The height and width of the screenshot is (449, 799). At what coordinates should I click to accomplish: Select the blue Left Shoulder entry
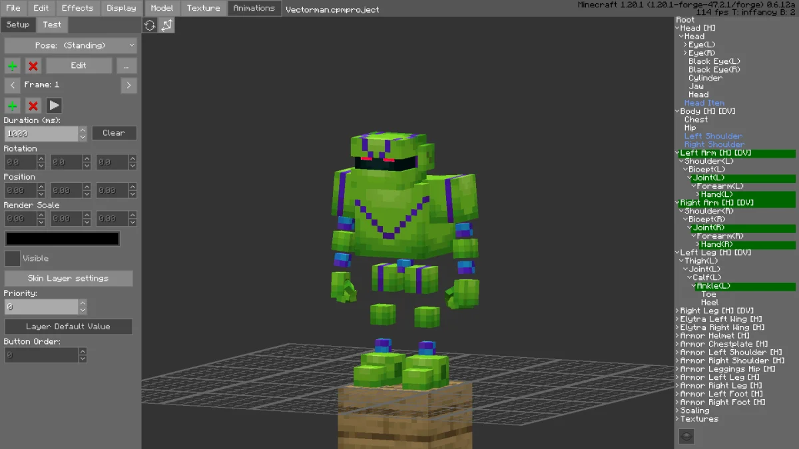713,136
